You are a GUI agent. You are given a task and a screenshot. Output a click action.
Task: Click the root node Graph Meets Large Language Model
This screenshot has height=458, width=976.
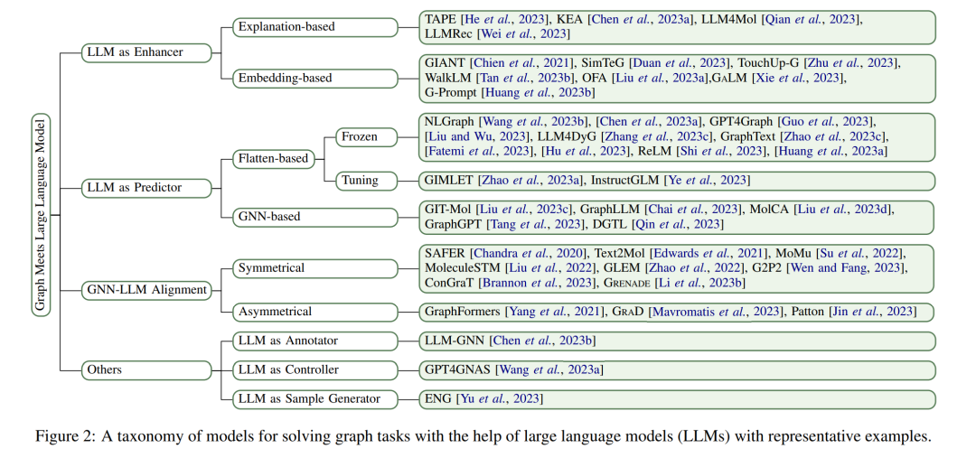[42, 215]
